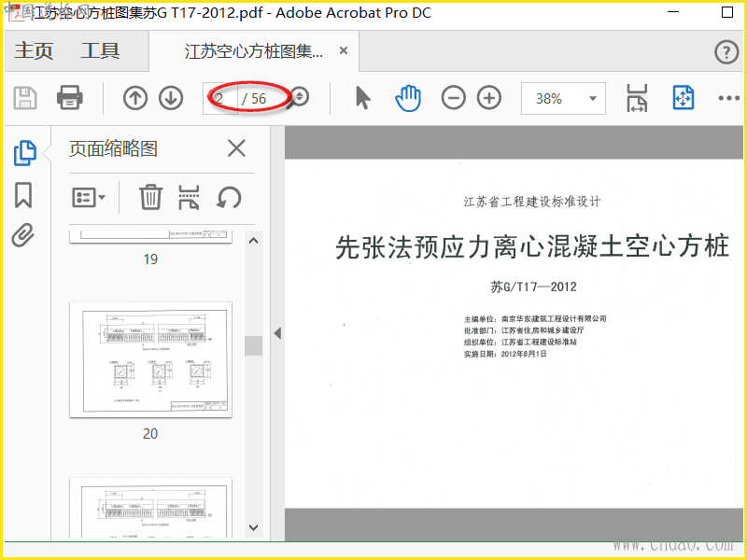Viewport: 747px width, 560px height.
Task: Rotate pages counterclockwise icon
Action: pyautogui.click(x=229, y=197)
